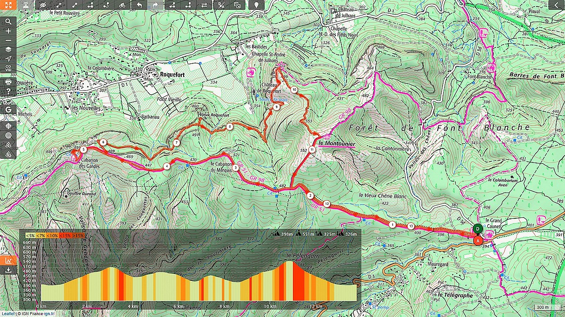Open the location pin marker tool
This screenshot has height=317, width=565.
pos(256,5)
